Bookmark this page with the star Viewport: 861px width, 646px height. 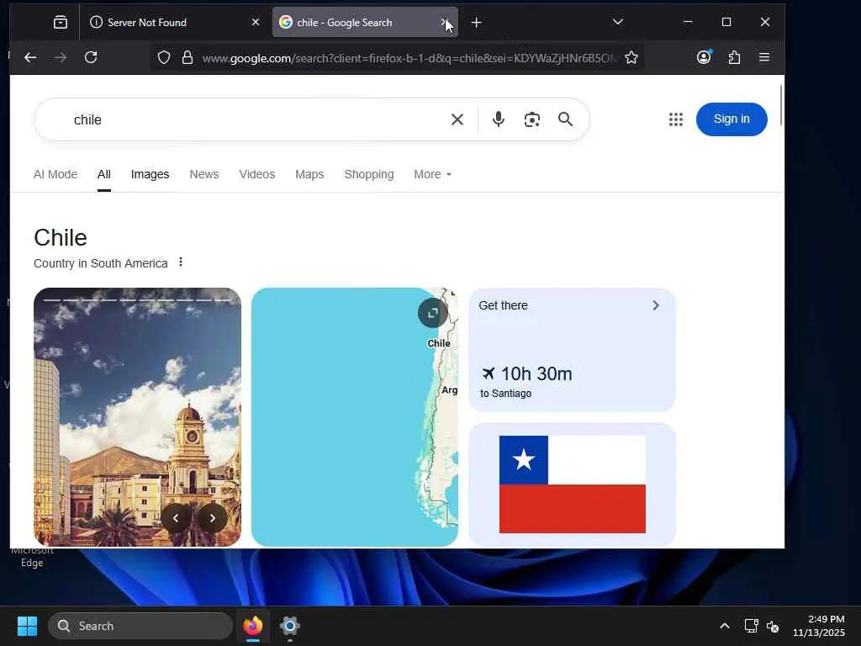(631, 58)
